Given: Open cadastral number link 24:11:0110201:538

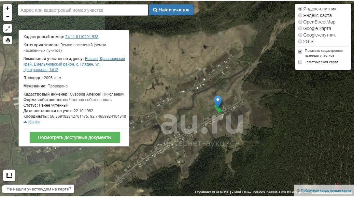Looking at the screenshot, I should [x=82, y=37].
